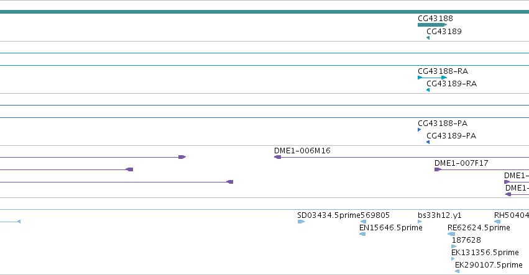Image resolution: width=529 pixels, height=275 pixels.
Task: Click the bs33h12.y1 EST label
Action: (439, 215)
